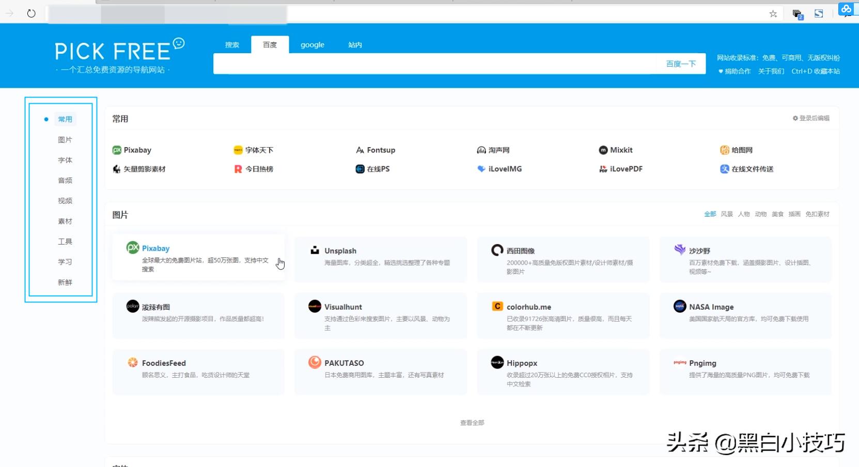Select 音频 in the left sidebar
Screen dimensions: 859x467
coord(65,181)
